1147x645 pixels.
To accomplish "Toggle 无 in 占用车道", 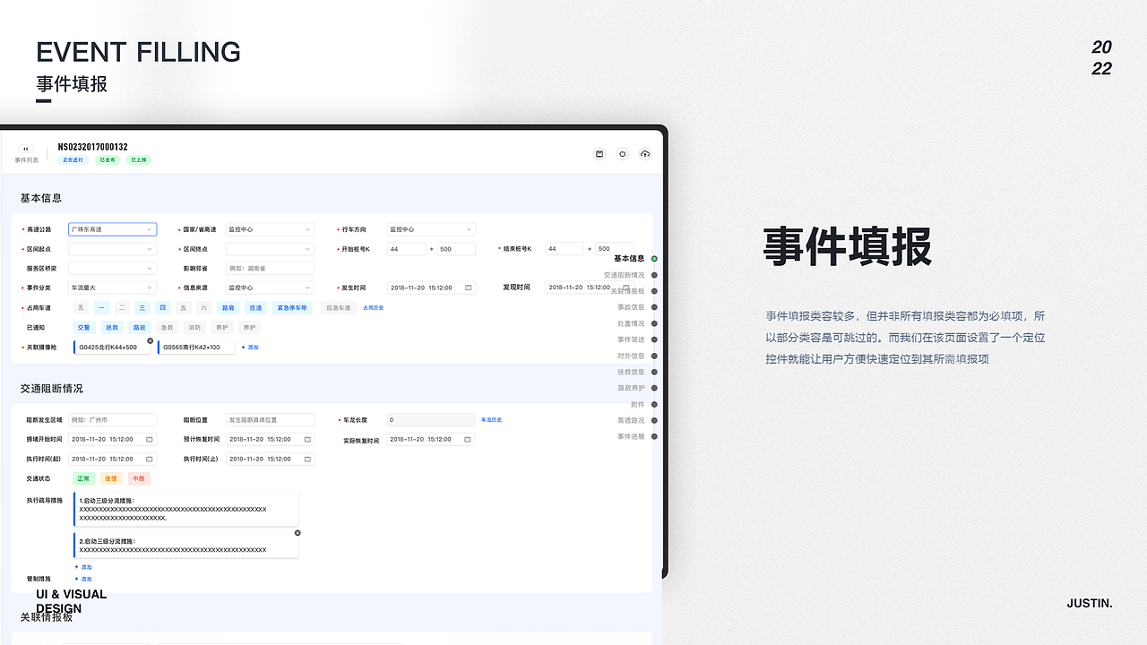I will [81, 307].
